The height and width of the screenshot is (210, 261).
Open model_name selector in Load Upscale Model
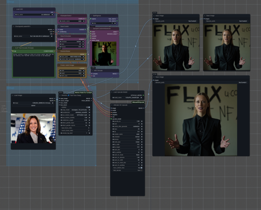pos(128,98)
